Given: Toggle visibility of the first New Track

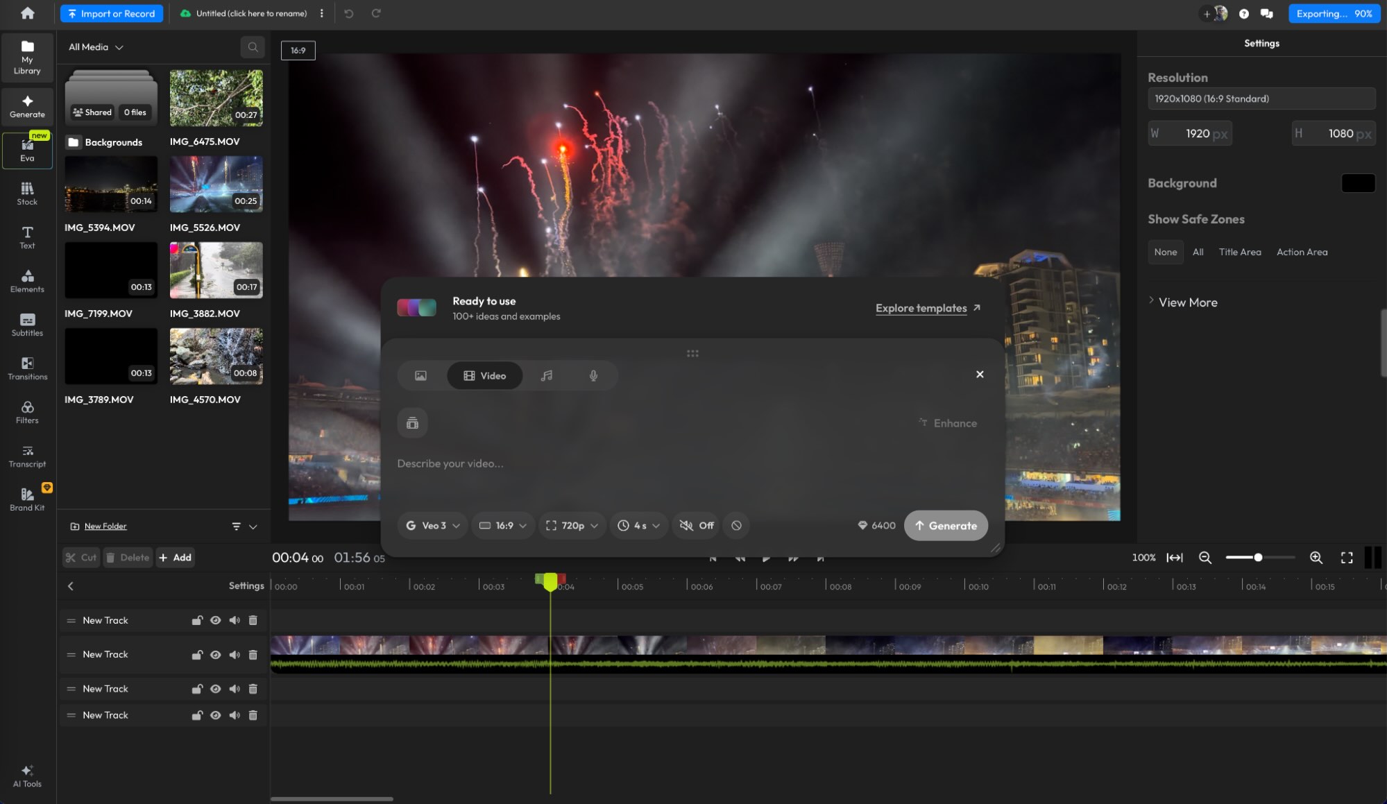Looking at the screenshot, I should (216, 620).
